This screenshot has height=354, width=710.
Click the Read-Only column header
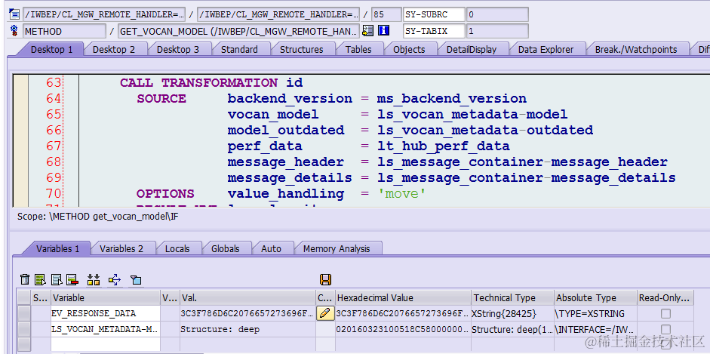665,298
